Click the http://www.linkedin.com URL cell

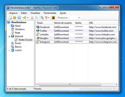click(102, 34)
